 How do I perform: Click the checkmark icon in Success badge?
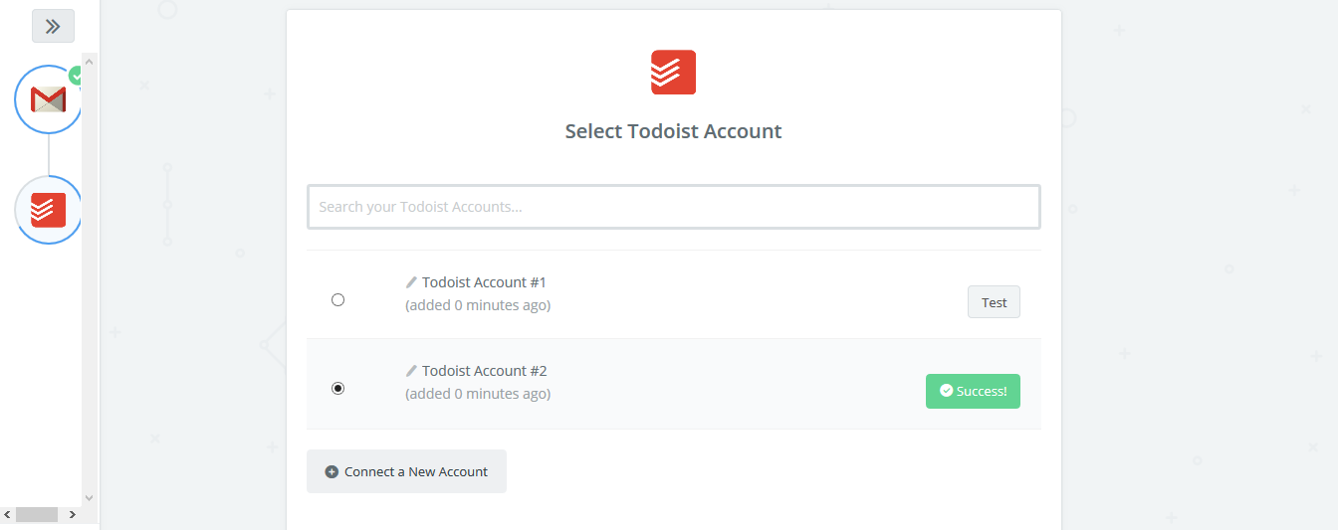point(946,391)
